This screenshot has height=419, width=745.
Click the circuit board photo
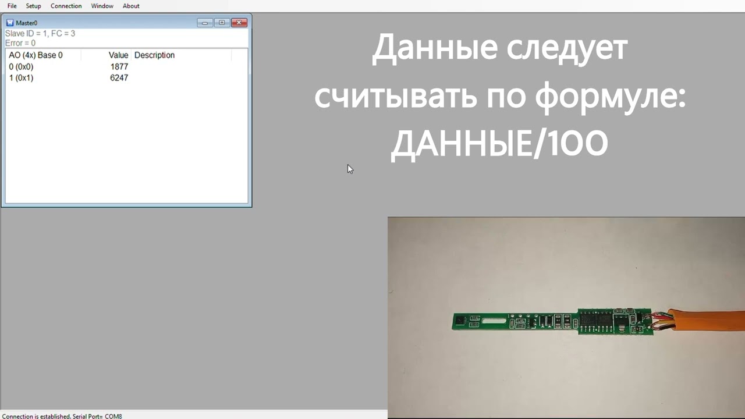[x=566, y=318]
